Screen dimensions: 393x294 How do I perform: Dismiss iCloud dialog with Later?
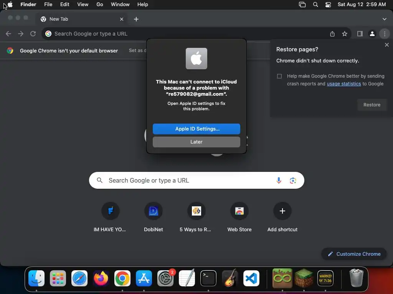pyautogui.click(x=196, y=142)
